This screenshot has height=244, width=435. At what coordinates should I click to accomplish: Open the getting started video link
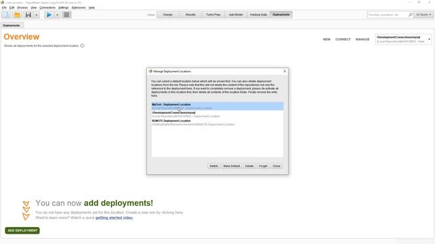(x=114, y=218)
